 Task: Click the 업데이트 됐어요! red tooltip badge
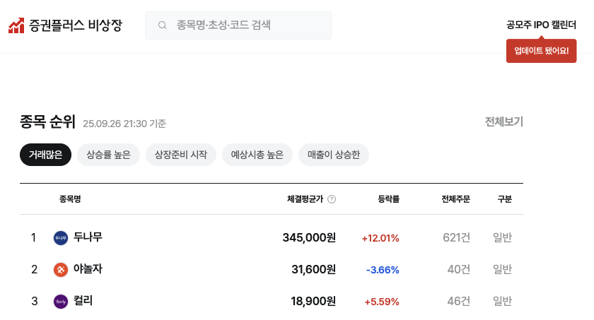click(541, 51)
